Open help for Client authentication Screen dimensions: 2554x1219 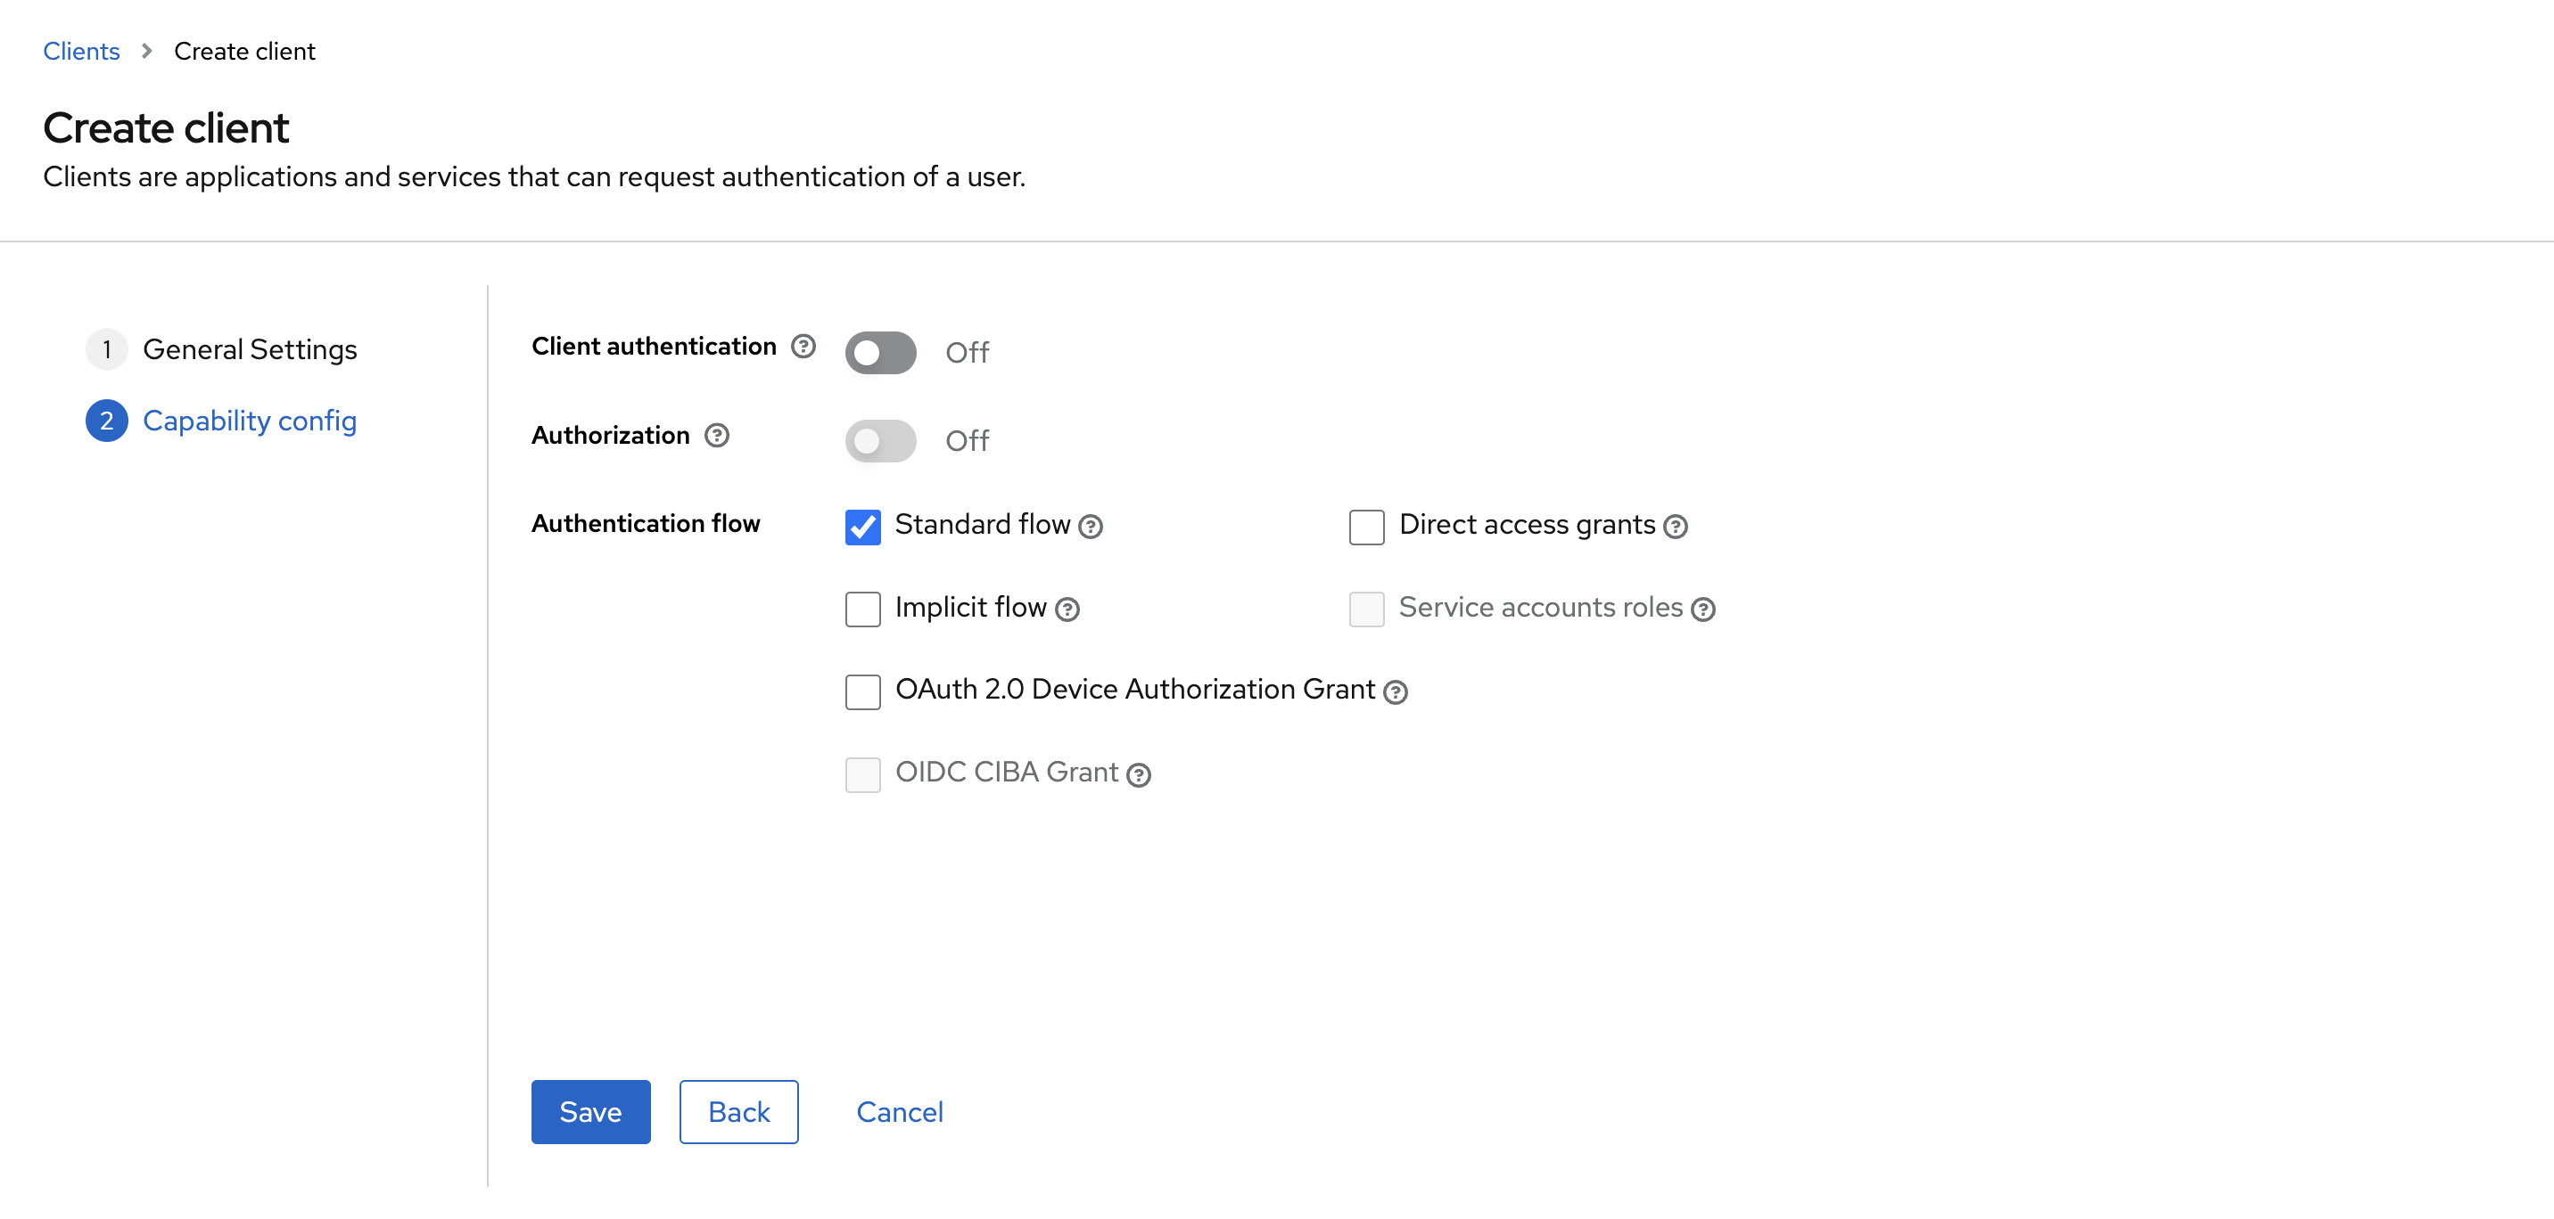pyautogui.click(x=803, y=346)
